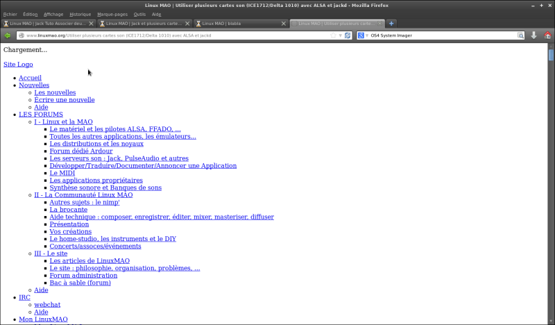Go to the Firefox home page icon

coord(547,35)
